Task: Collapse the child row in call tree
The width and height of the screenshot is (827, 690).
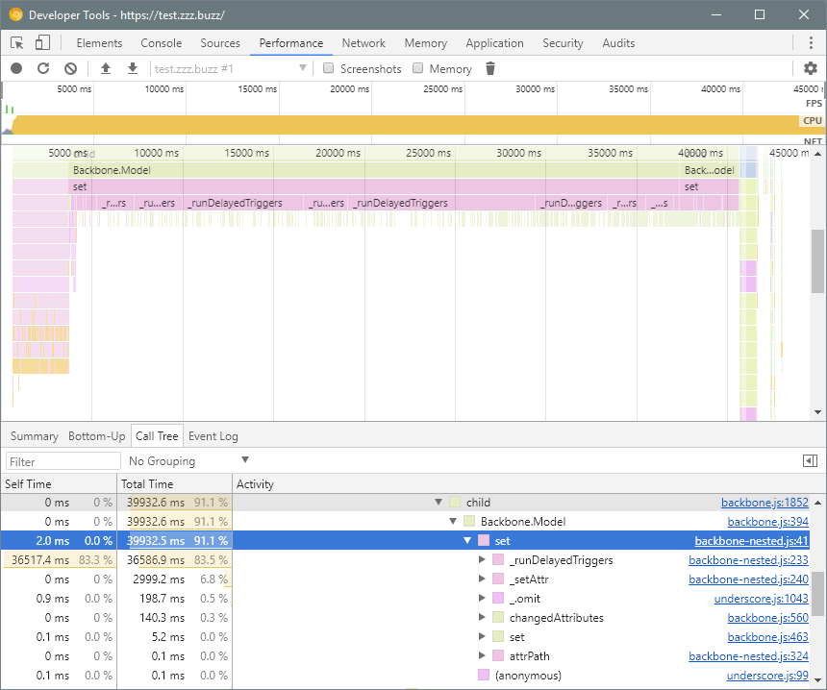Action: (x=439, y=503)
